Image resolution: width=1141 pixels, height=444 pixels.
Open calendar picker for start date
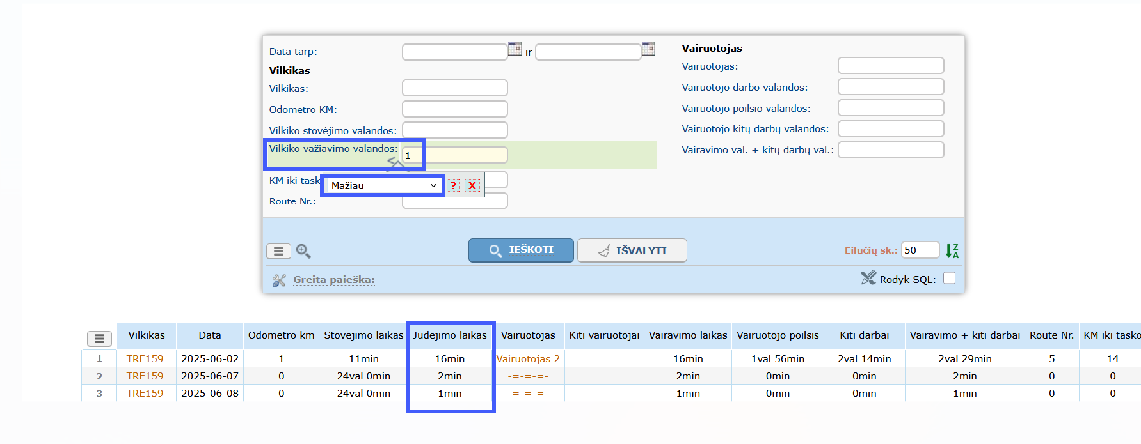tap(515, 49)
